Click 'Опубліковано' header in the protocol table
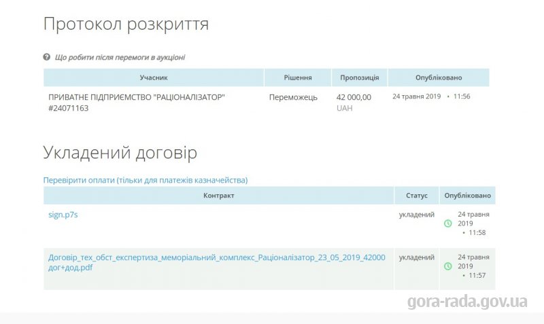The height and width of the screenshot is (324, 544). click(439, 77)
